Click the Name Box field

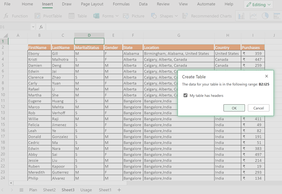point(15,27)
